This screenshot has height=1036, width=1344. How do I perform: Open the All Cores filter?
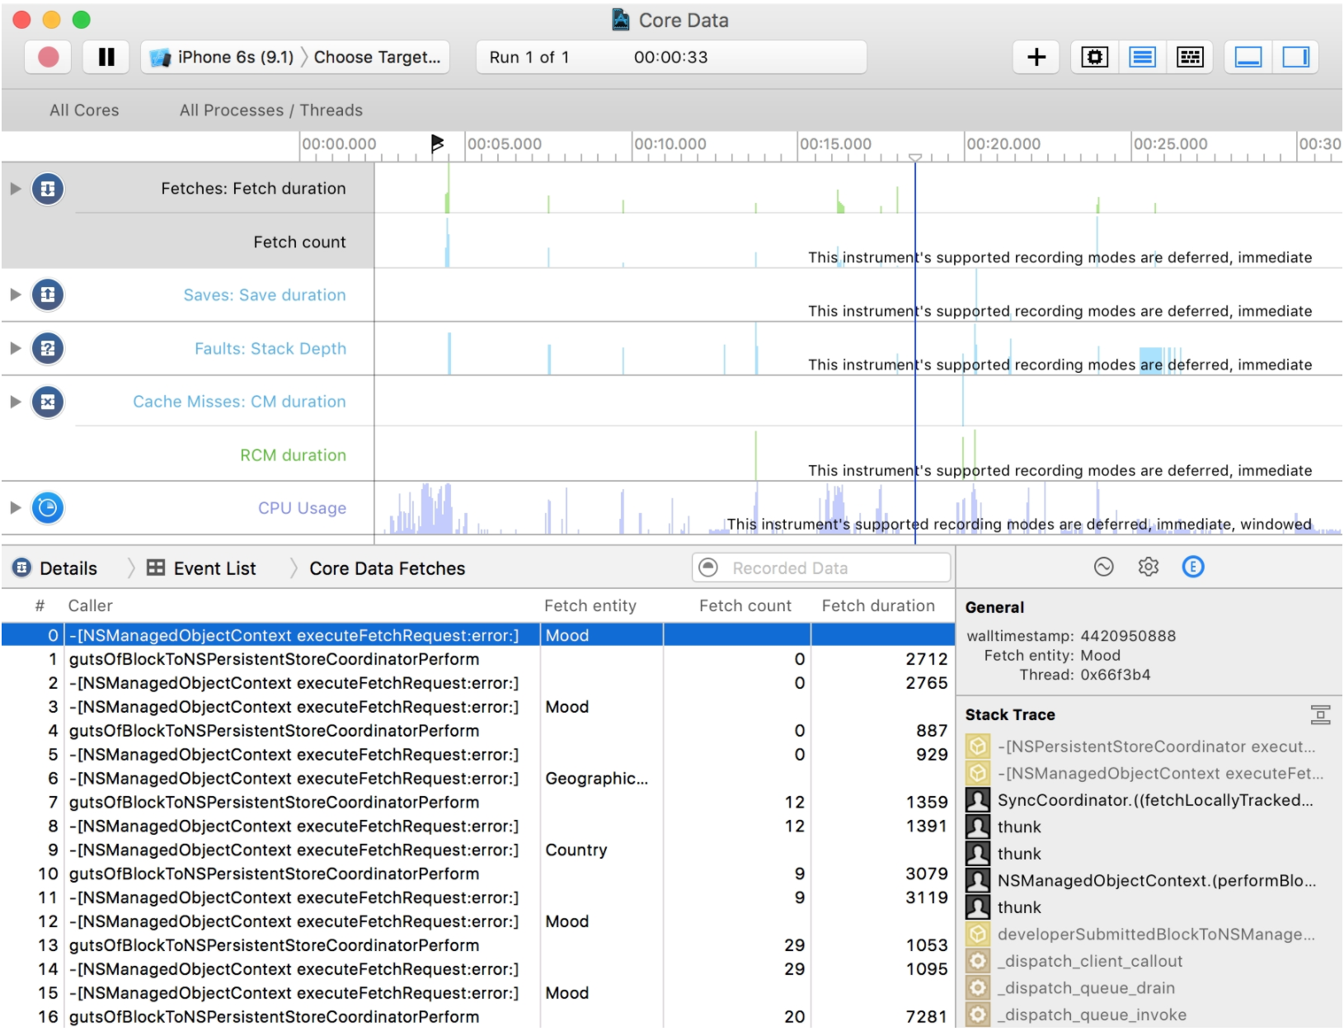pos(84,110)
